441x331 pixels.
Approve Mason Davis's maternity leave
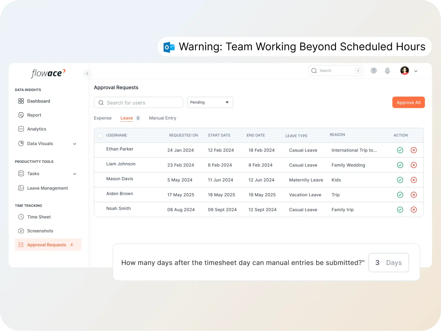click(x=400, y=180)
